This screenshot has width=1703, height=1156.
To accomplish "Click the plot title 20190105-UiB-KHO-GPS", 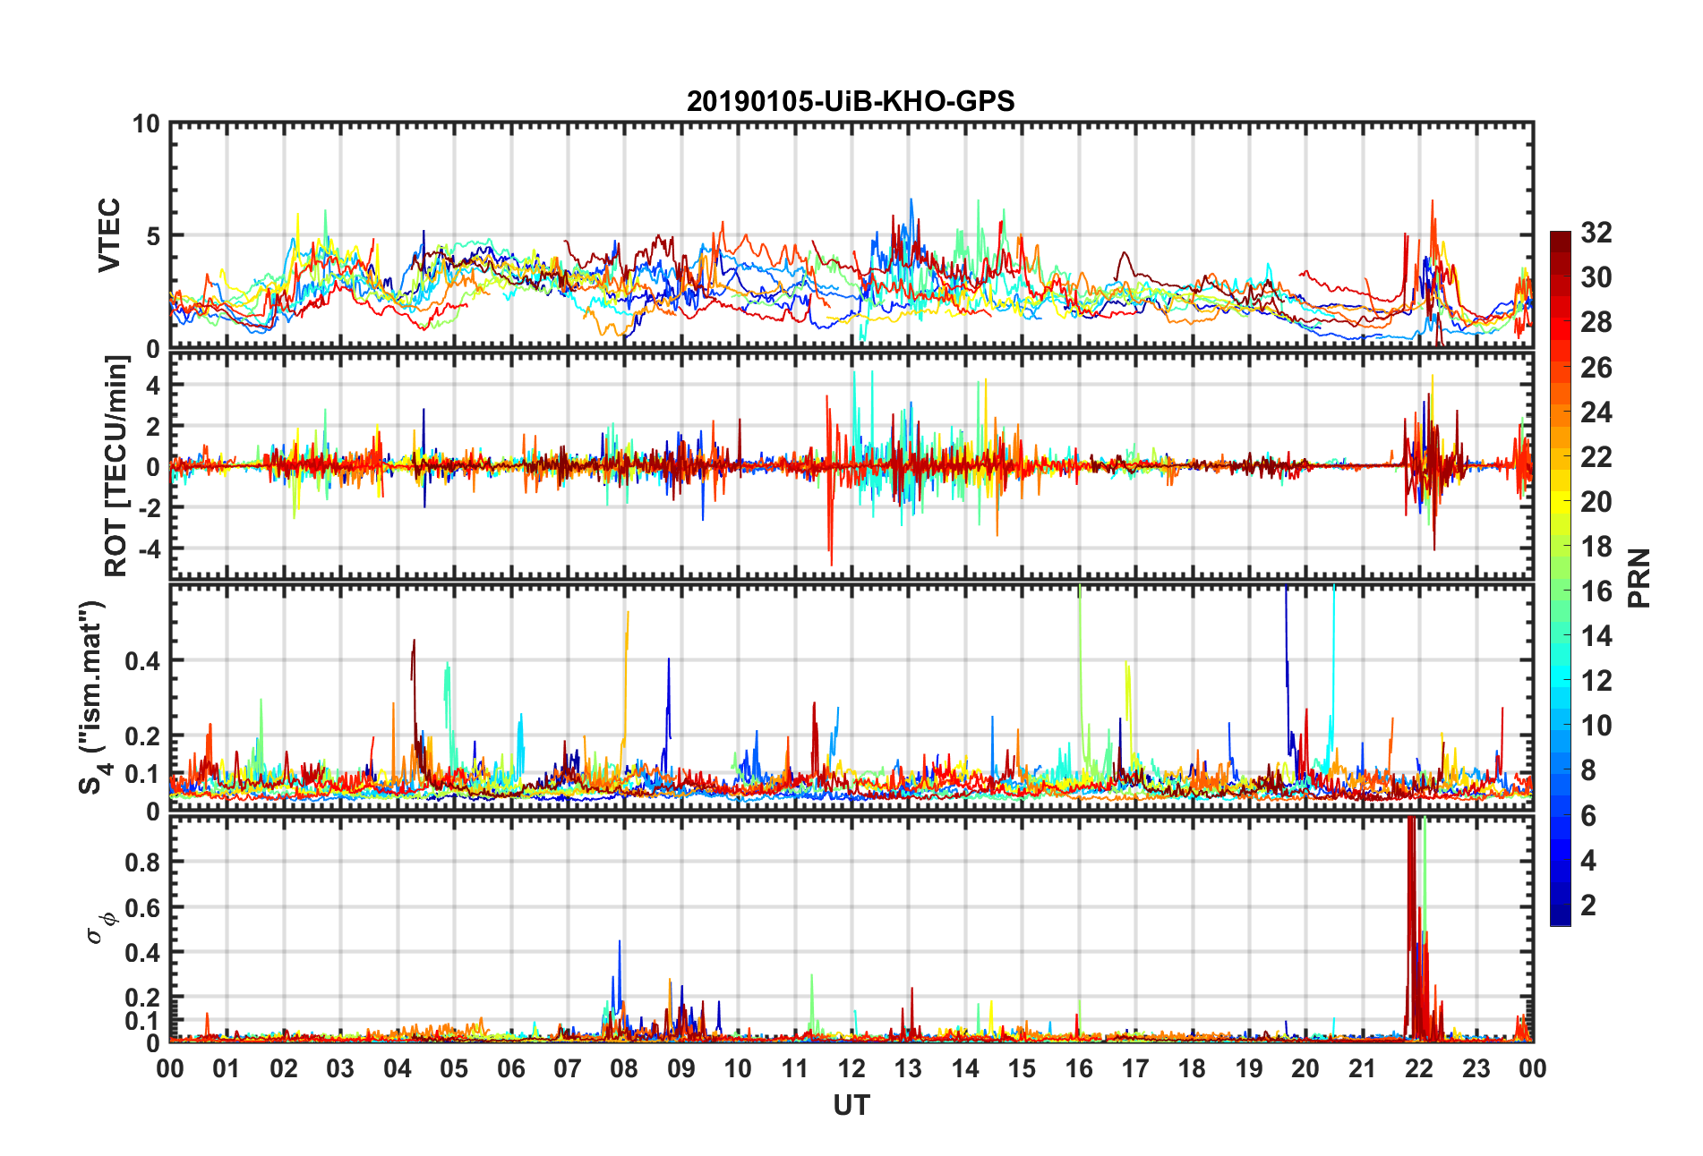I will click(851, 101).
